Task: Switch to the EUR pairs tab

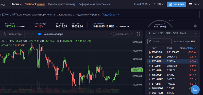Action: (168, 33)
